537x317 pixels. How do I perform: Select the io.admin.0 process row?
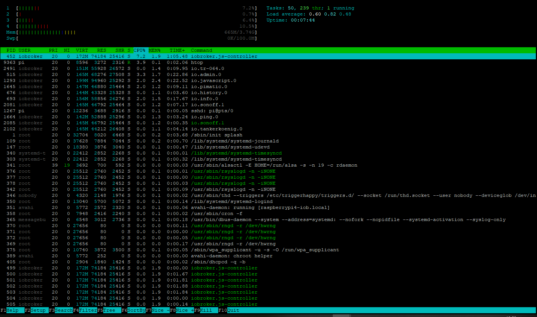coord(268,74)
